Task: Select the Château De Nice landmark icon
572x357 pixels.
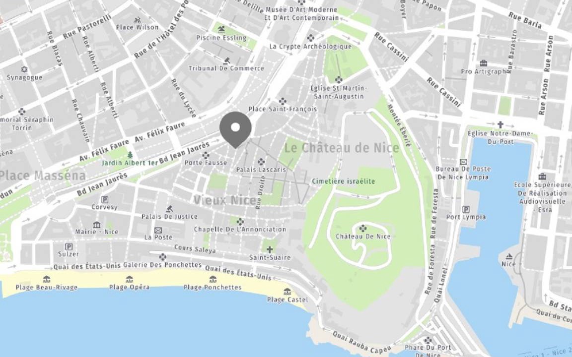Action: [x=362, y=229]
